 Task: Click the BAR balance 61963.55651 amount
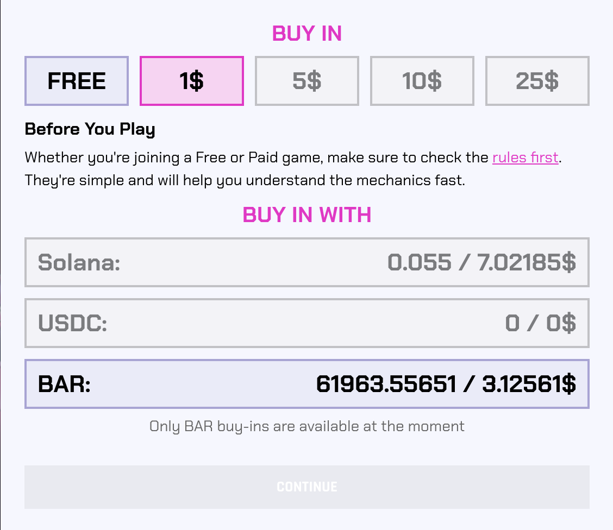[x=386, y=384]
